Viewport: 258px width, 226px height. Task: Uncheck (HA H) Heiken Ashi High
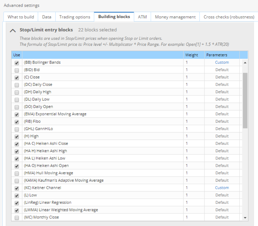point(17,151)
